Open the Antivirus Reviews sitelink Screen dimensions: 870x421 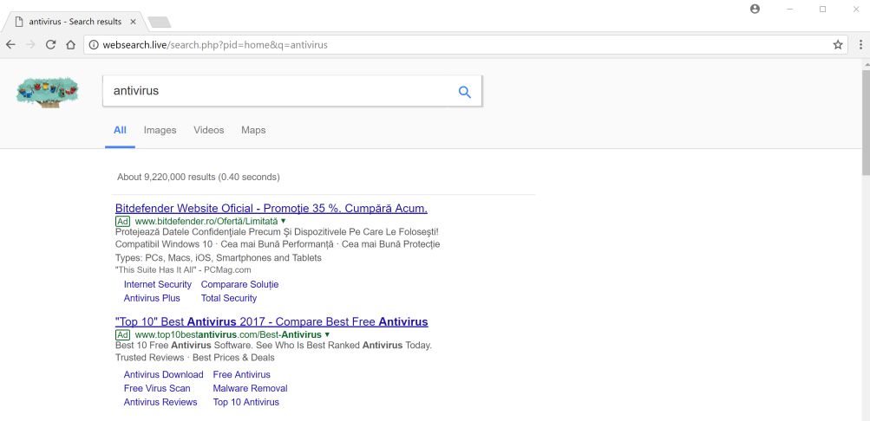pos(160,402)
